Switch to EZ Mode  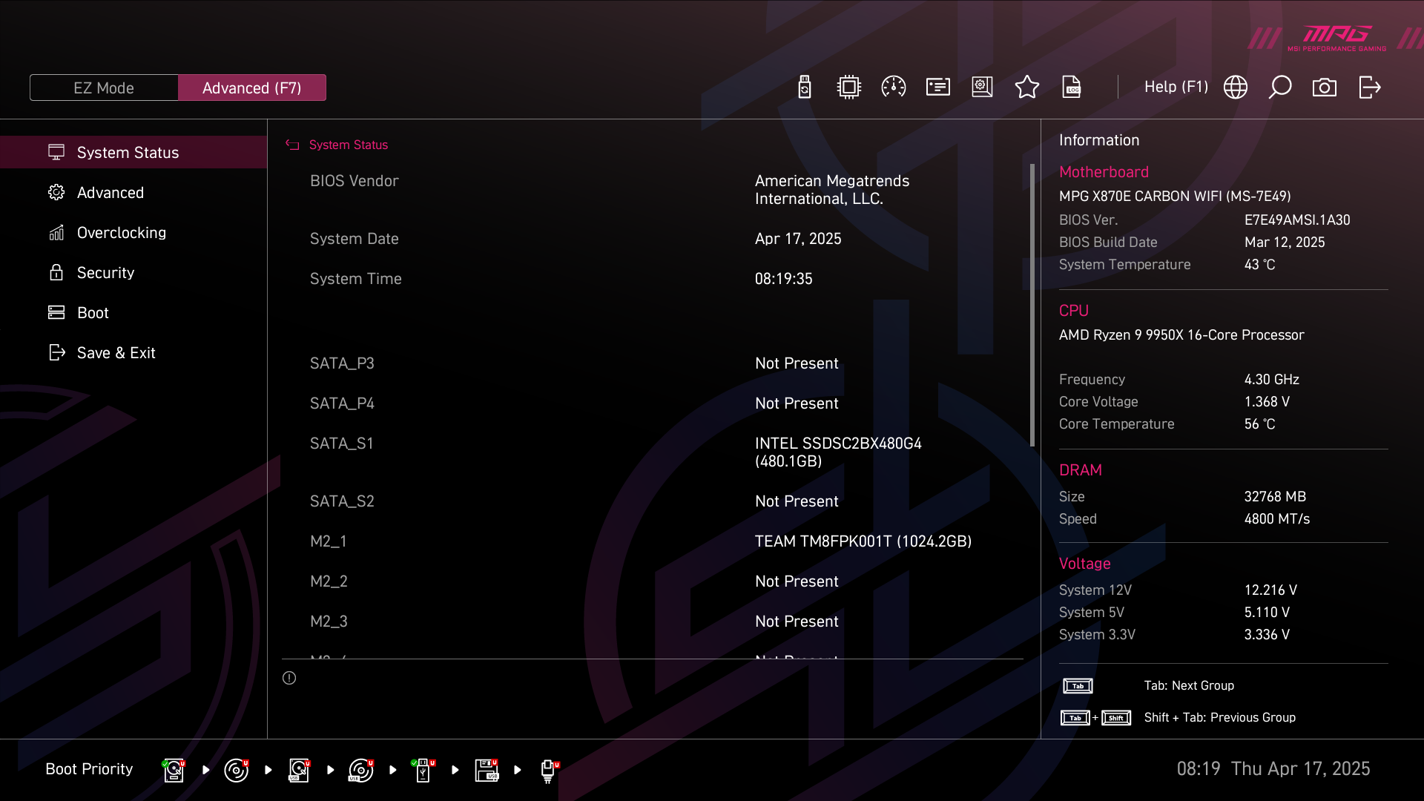pos(104,88)
